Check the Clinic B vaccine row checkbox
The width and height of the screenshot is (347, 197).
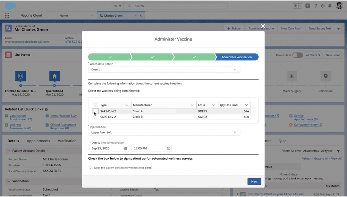[95, 117]
